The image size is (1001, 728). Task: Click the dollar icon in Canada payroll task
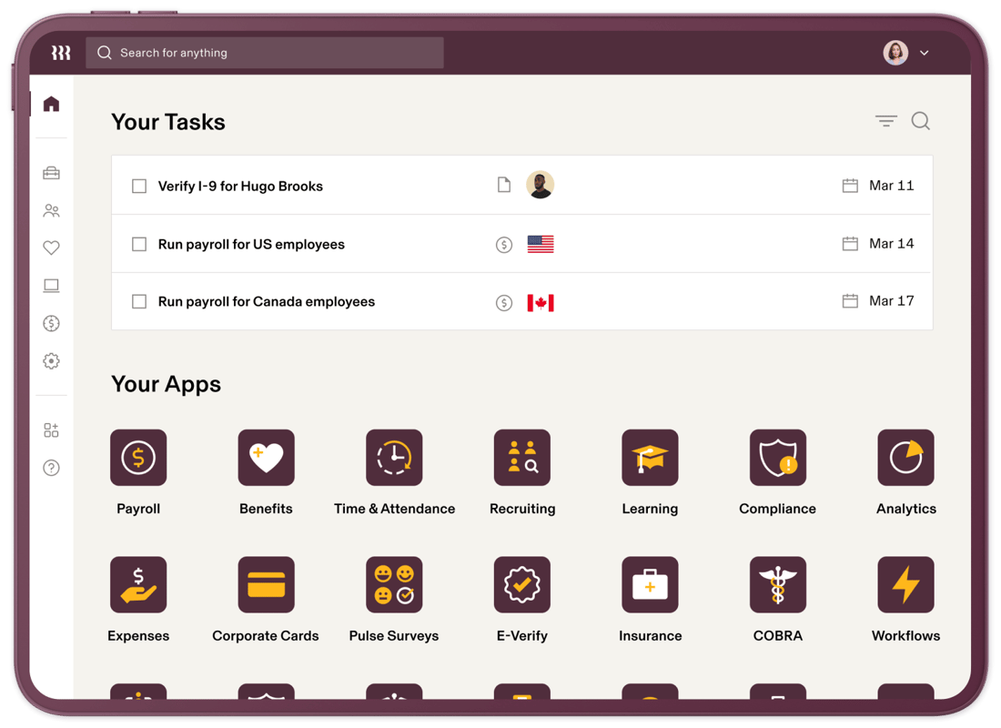click(x=504, y=303)
